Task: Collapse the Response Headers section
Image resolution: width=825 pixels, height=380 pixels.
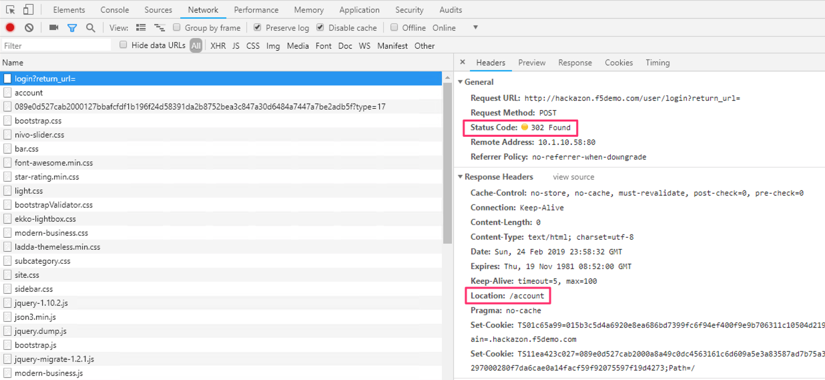Action: (460, 177)
